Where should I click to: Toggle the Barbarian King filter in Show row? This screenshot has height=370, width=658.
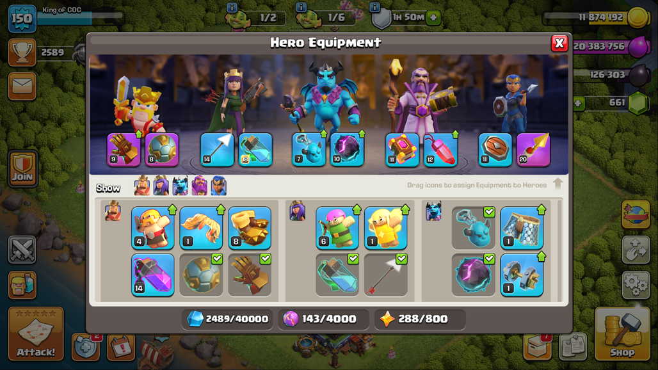pyautogui.click(x=142, y=186)
